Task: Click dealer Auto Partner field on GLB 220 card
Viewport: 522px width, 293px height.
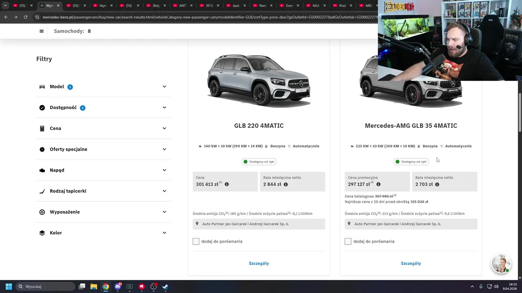Action: pos(259,224)
